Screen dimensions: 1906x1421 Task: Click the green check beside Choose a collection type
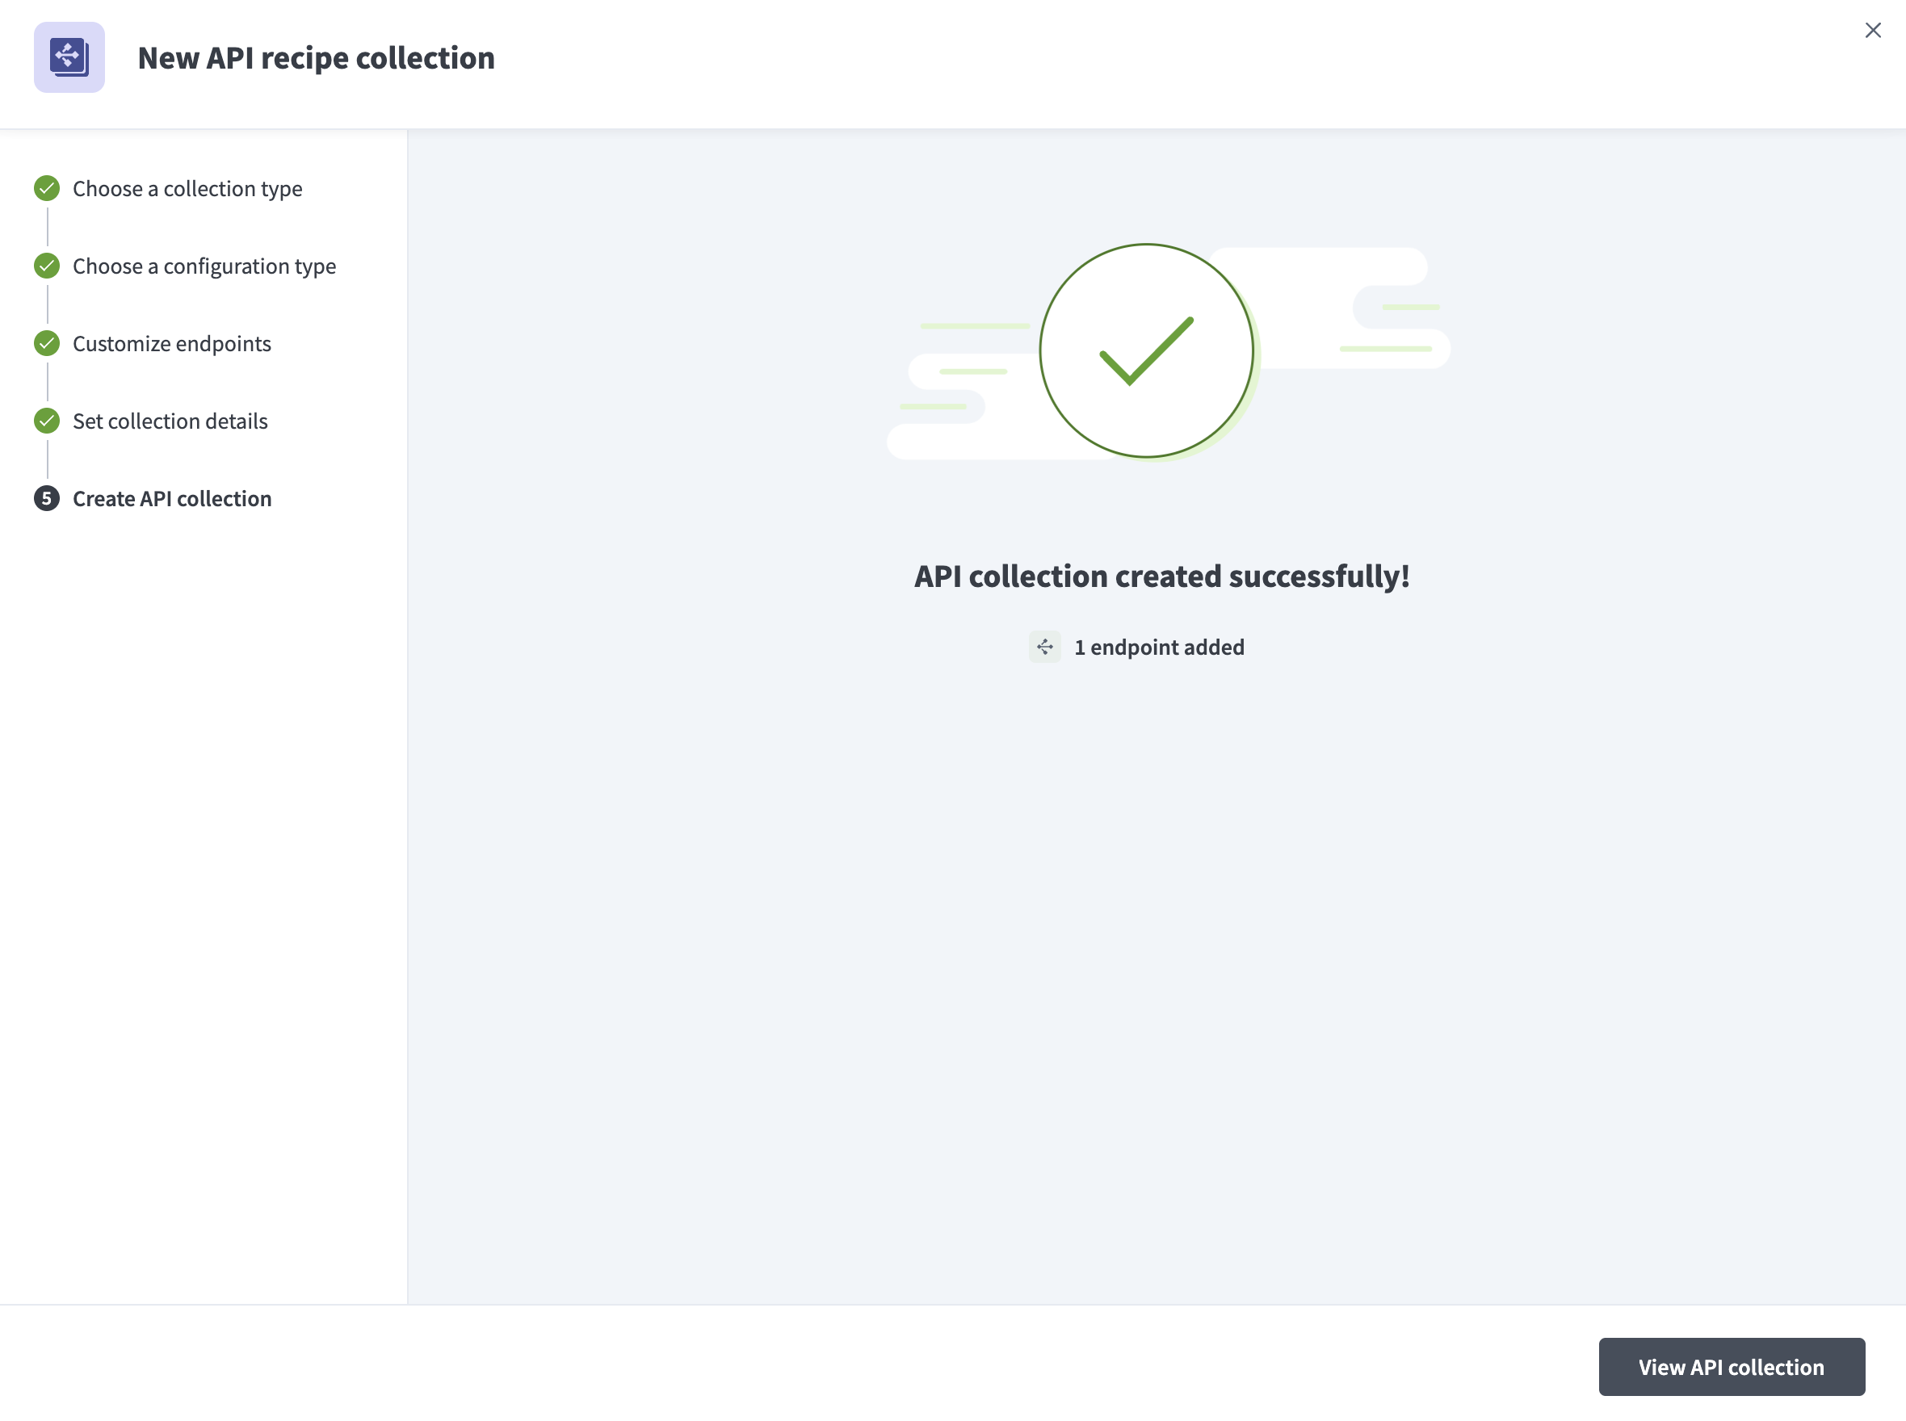pos(47,187)
